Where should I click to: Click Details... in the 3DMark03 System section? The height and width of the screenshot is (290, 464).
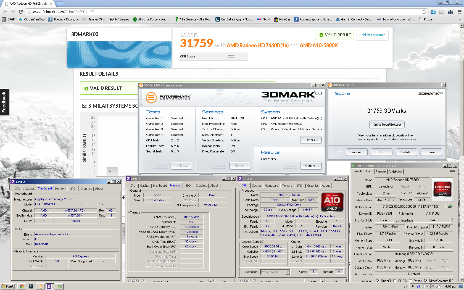(311, 140)
